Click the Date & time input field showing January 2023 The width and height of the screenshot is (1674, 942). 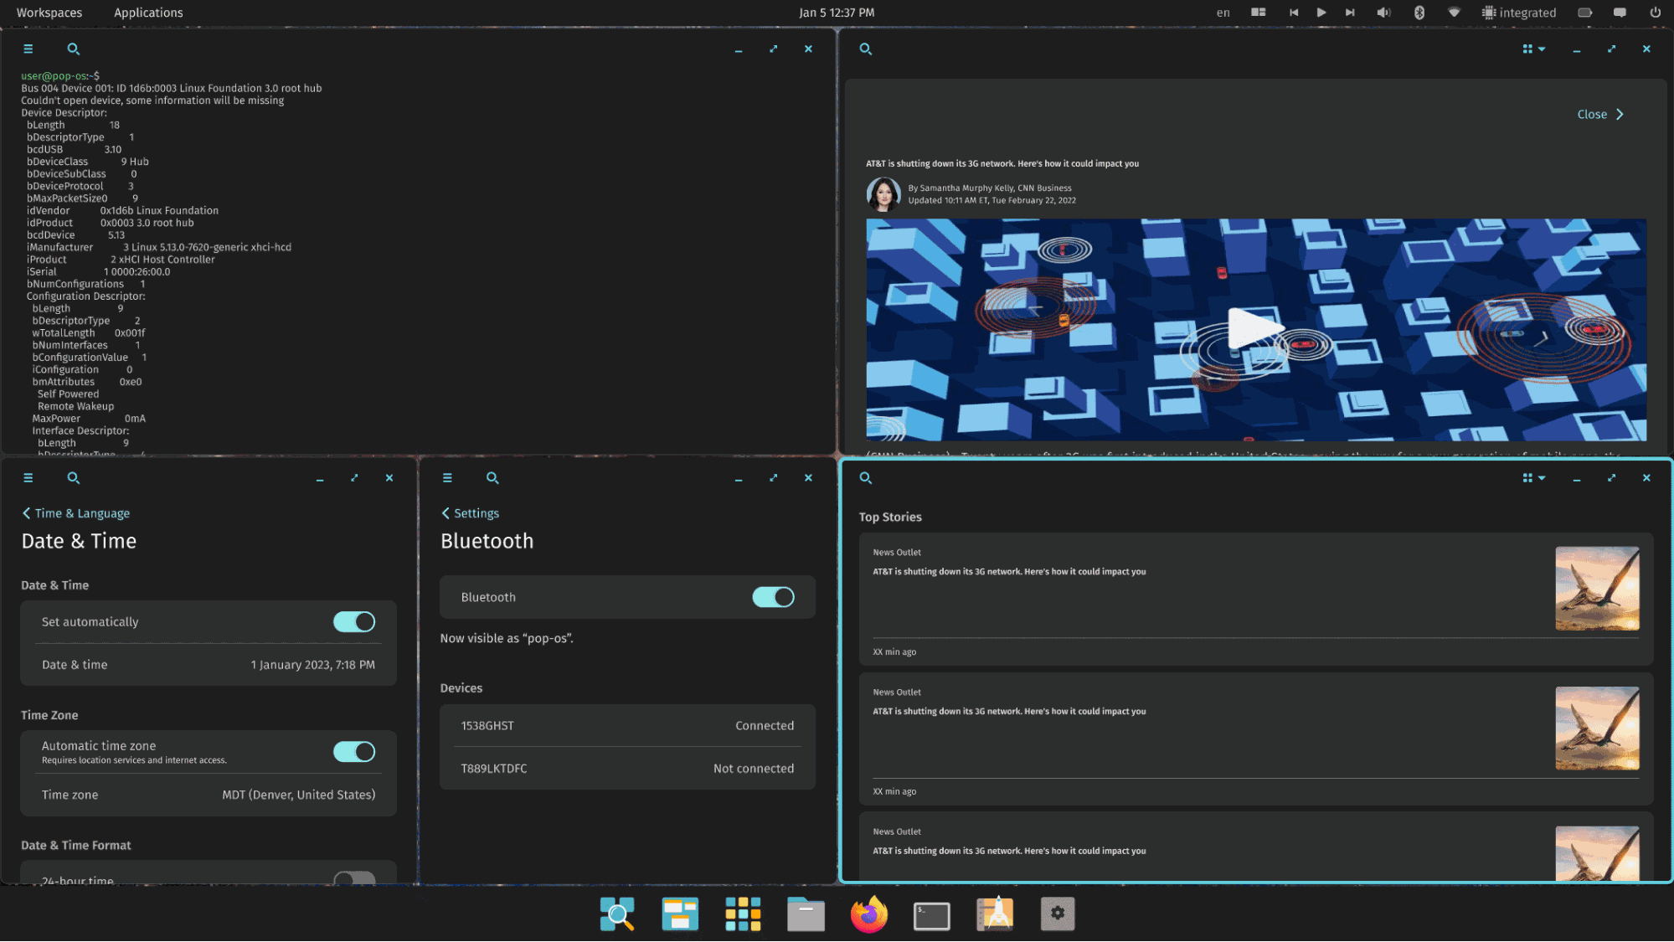tap(209, 665)
